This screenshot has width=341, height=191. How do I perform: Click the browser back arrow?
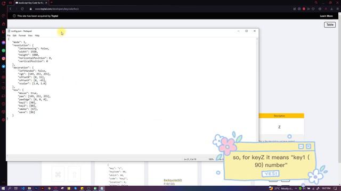pyautogui.click(x=11, y=9)
